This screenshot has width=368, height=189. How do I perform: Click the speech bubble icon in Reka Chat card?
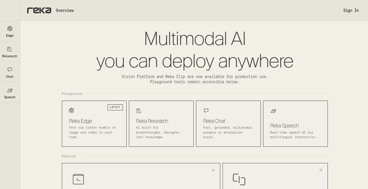pyautogui.click(x=206, y=111)
